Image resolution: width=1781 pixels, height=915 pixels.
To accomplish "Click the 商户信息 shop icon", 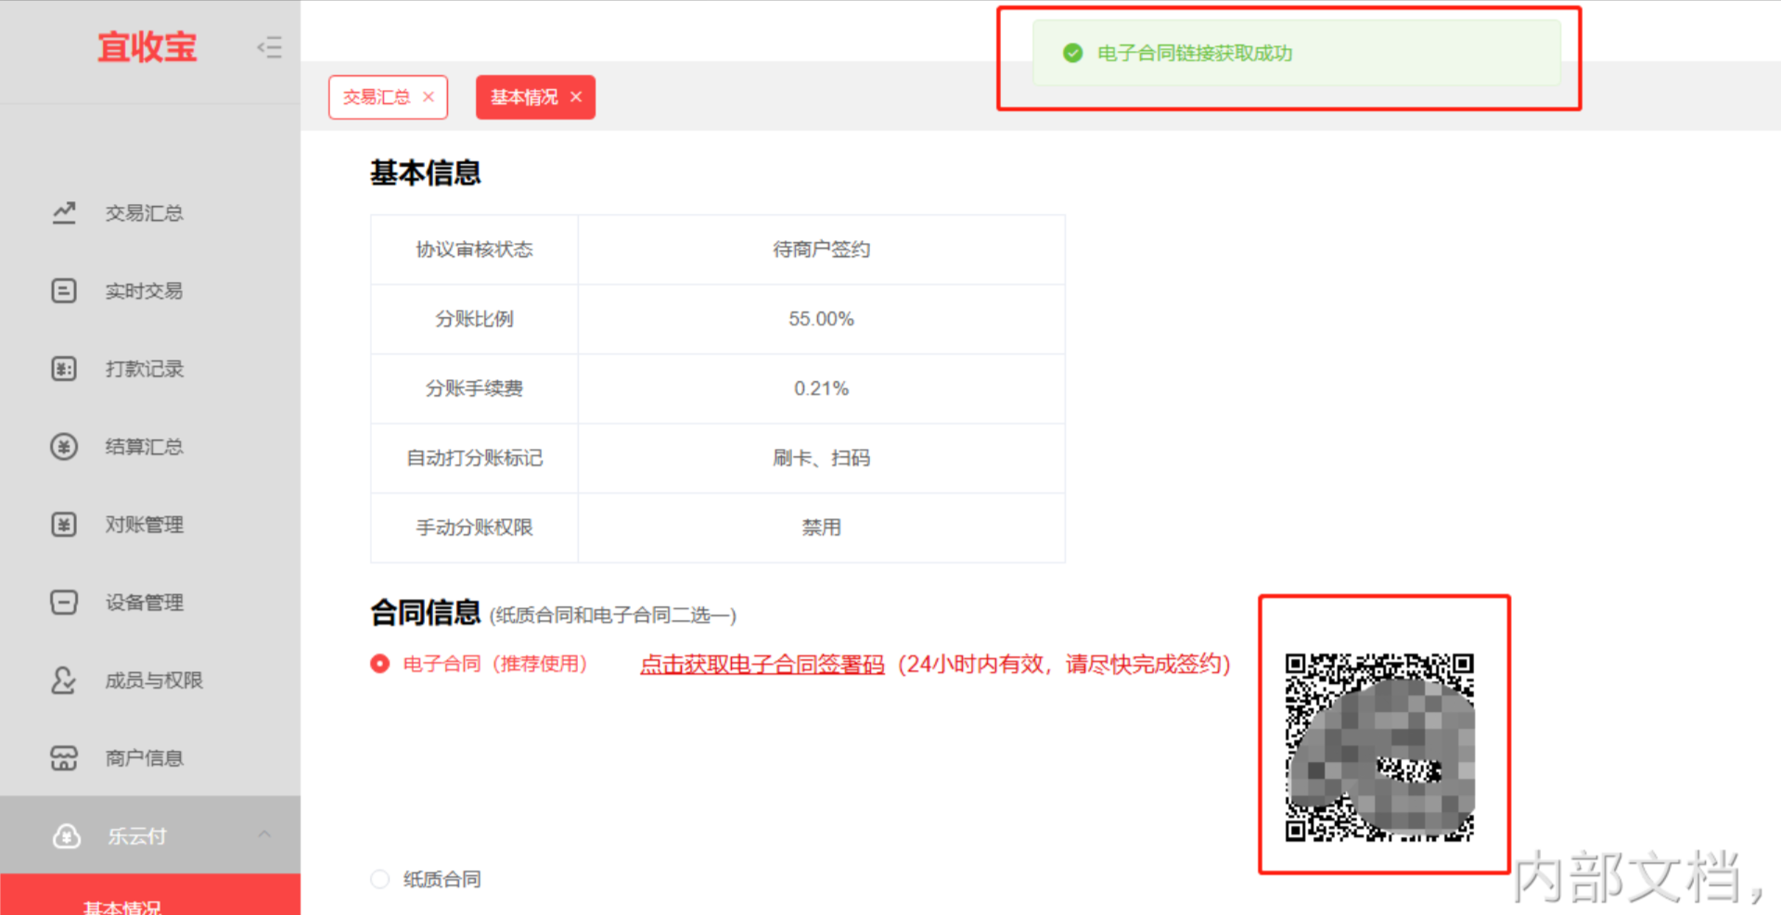I will click(x=64, y=758).
